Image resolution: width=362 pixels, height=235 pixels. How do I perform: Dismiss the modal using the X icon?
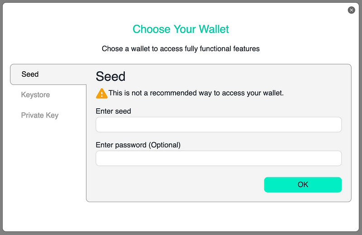click(x=351, y=10)
